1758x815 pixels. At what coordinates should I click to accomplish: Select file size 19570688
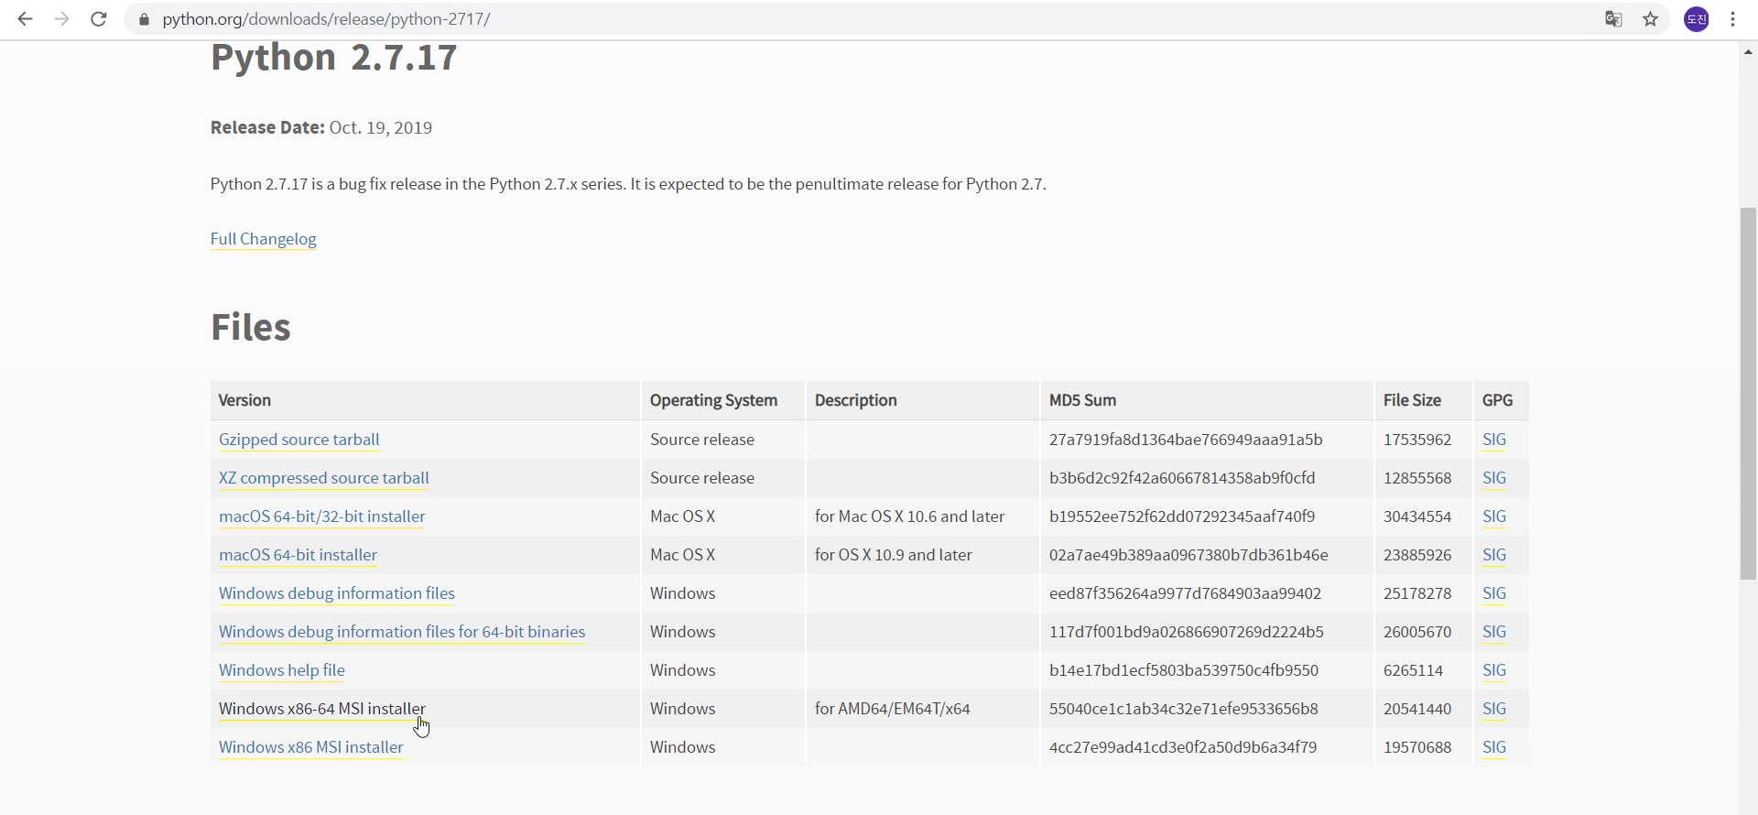pos(1417,747)
